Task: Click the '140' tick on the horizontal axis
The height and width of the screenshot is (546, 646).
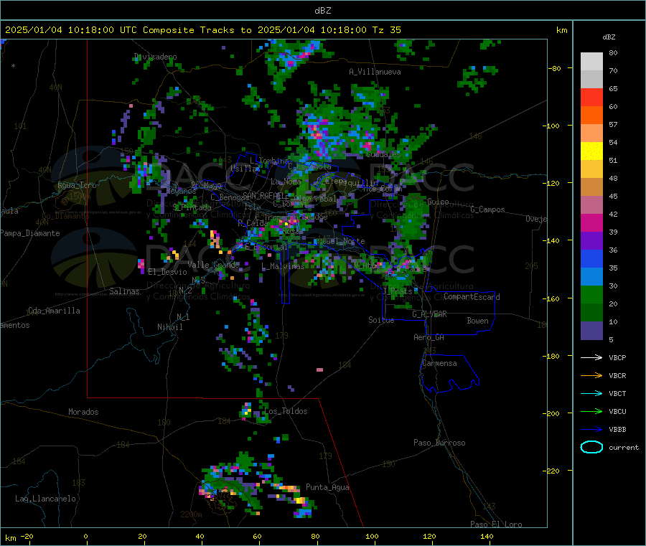Action: 487,537
